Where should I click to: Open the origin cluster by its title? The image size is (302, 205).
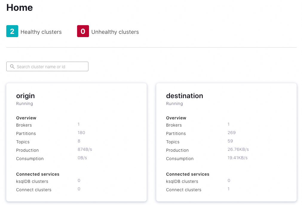pos(25,96)
